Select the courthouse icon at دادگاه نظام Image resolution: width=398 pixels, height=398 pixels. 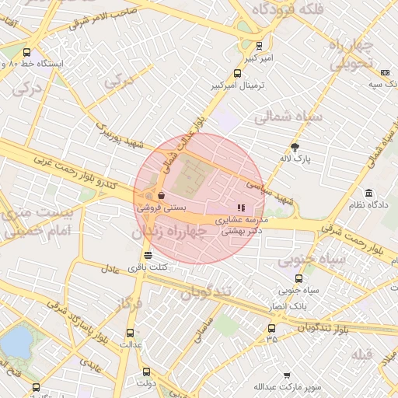click(368, 193)
